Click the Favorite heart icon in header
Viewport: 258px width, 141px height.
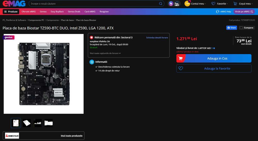[213, 4]
